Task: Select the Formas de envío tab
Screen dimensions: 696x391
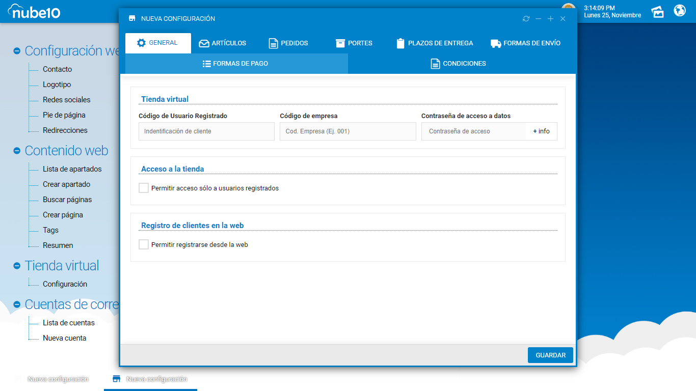Action: coord(525,43)
